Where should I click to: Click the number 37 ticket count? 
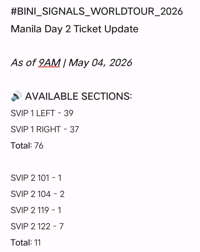(74, 129)
